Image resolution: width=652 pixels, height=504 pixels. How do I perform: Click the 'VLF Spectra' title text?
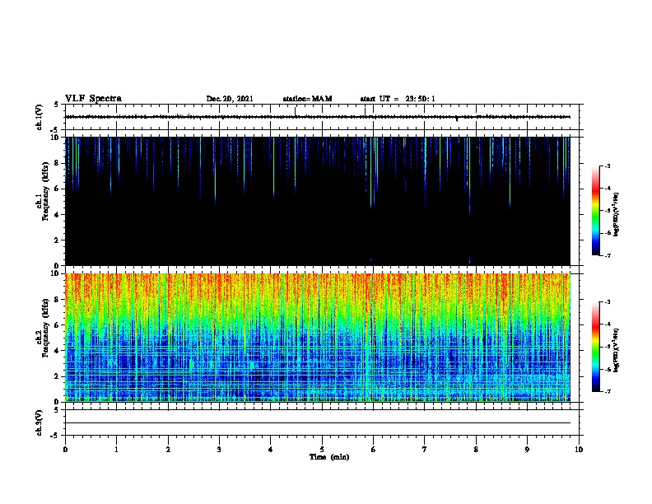(93, 99)
